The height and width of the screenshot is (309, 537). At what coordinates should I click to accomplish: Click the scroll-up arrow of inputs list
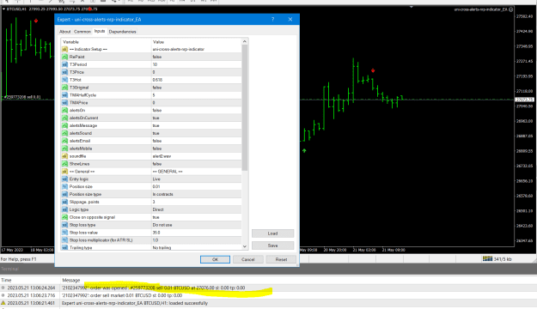pyautogui.click(x=245, y=41)
